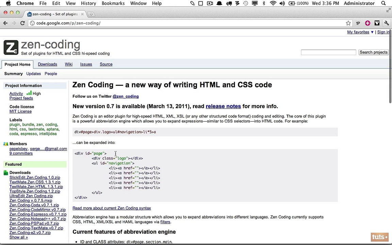Click the site info globe icon

click(32, 23)
